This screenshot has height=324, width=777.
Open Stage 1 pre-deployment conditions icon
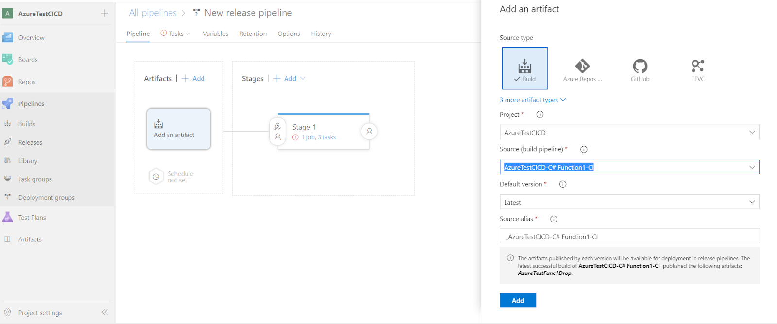click(x=277, y=132)
